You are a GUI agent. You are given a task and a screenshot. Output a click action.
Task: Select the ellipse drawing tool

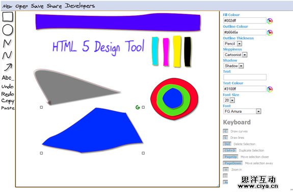pos(8,30)
